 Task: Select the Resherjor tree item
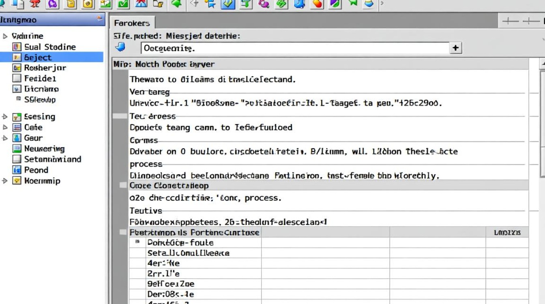tap(45, 68)
